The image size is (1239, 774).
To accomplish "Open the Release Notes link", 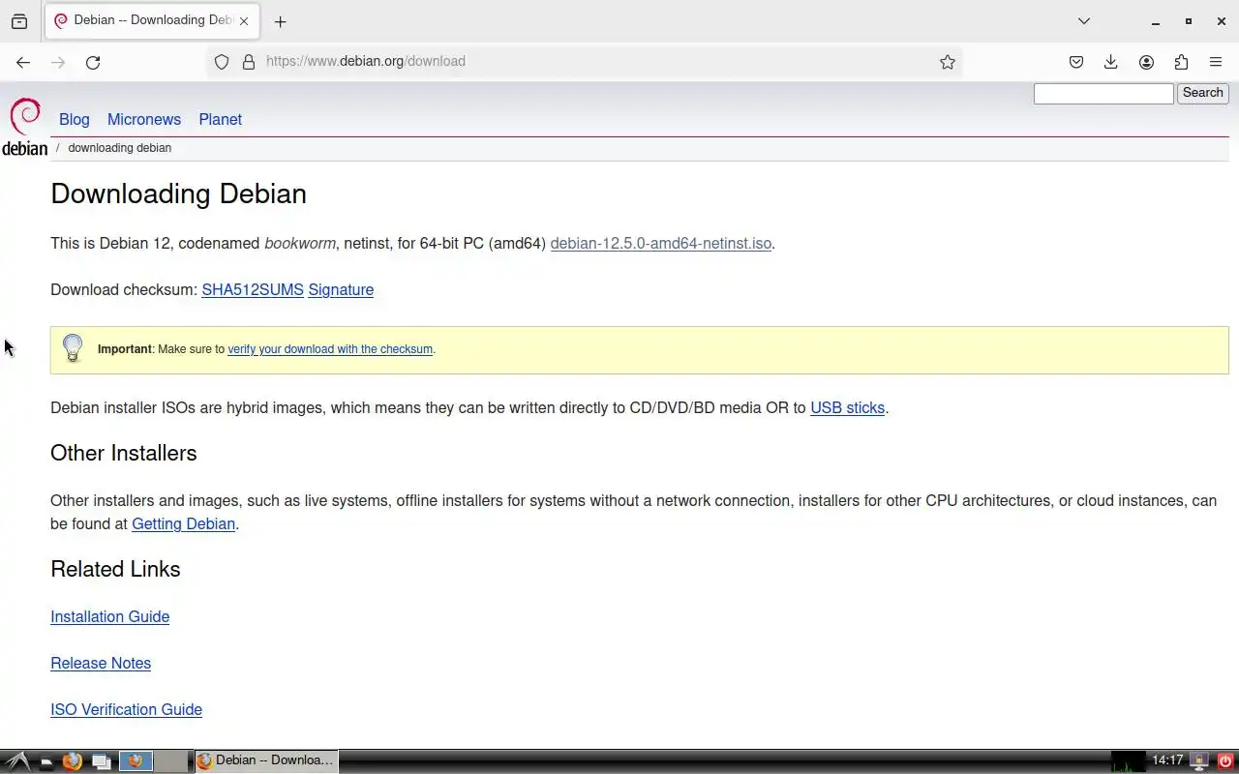I will 101,663.
